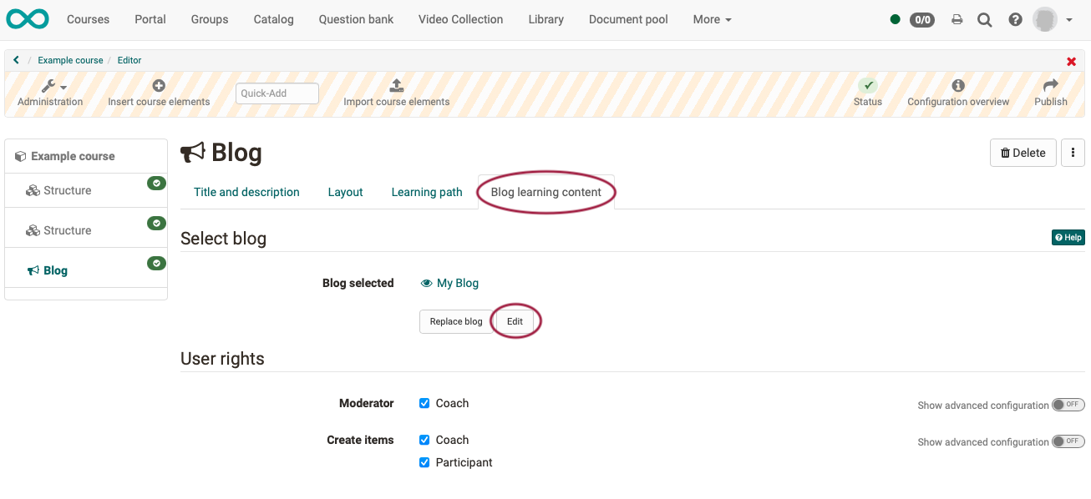Uncheck the Moderator Coach checkbox
The width and height of the screenshot is (1091, 499).
424,403
